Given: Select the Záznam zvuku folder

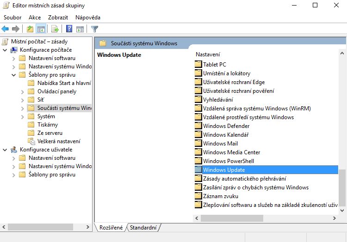Looking at the screenshot, I should click(221, 196).
